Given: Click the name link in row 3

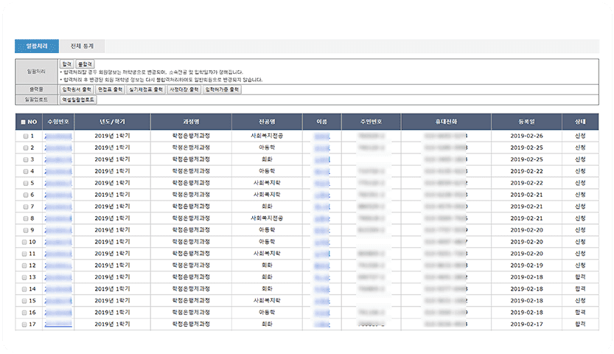Looking at the screenshot, I should (321, 159).
